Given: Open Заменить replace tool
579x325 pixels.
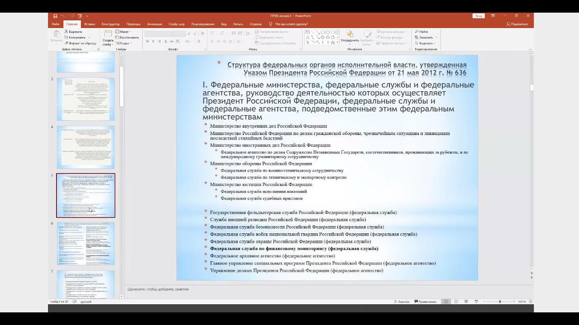Looking at the screenshot, I should pyautogui.click(x=423, y=37).
